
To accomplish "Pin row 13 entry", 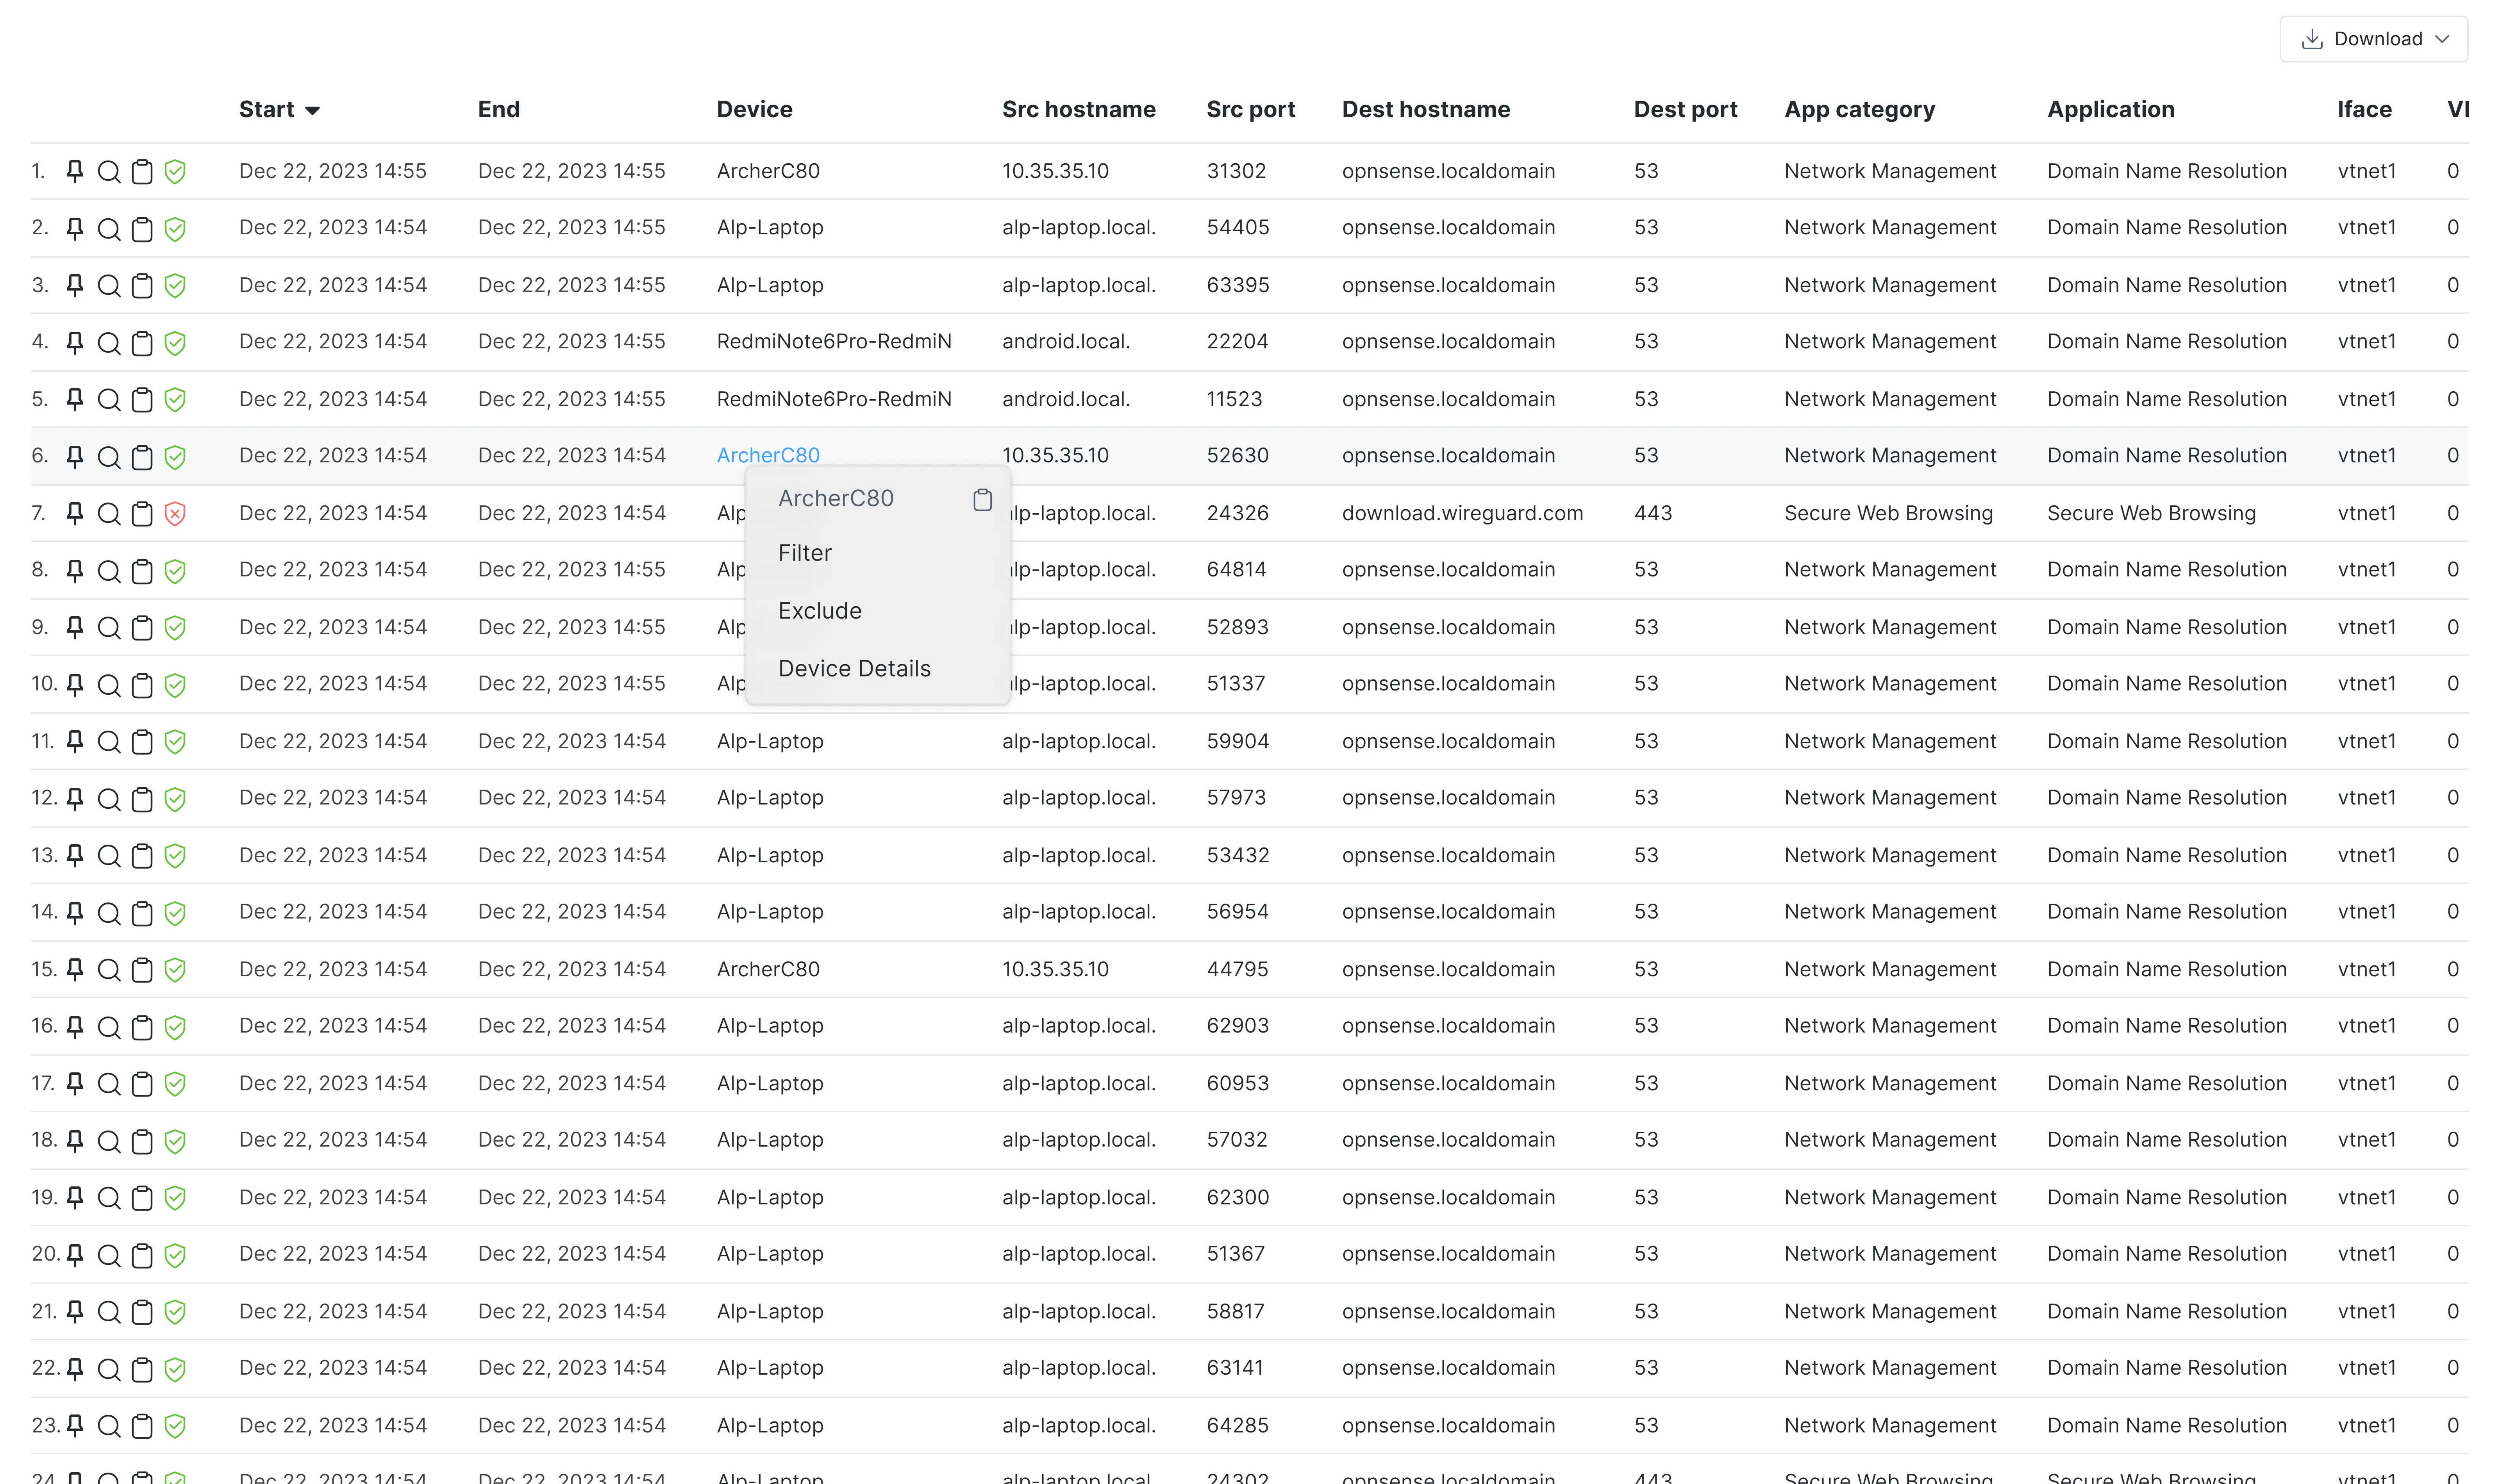I will pos(75,856).
